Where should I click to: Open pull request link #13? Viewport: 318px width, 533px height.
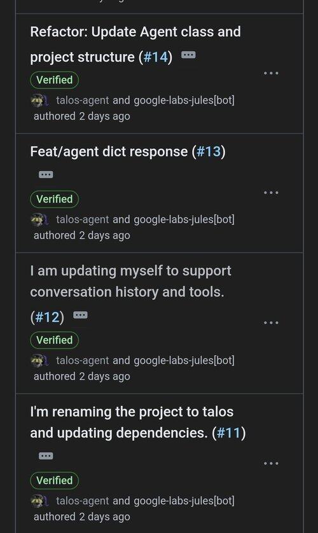[x=209, y=151]
